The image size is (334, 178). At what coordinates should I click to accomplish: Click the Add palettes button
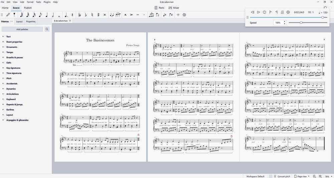tap(22, 29)
